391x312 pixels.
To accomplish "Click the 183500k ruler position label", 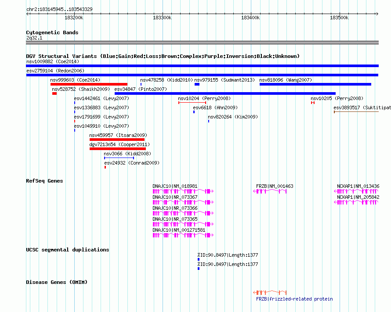I will (x=339, y=18).
